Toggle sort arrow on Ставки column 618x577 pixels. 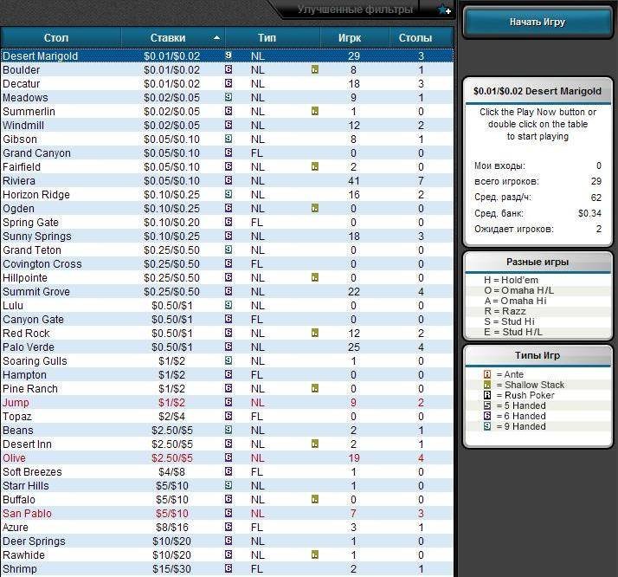[x=216, y=37]
